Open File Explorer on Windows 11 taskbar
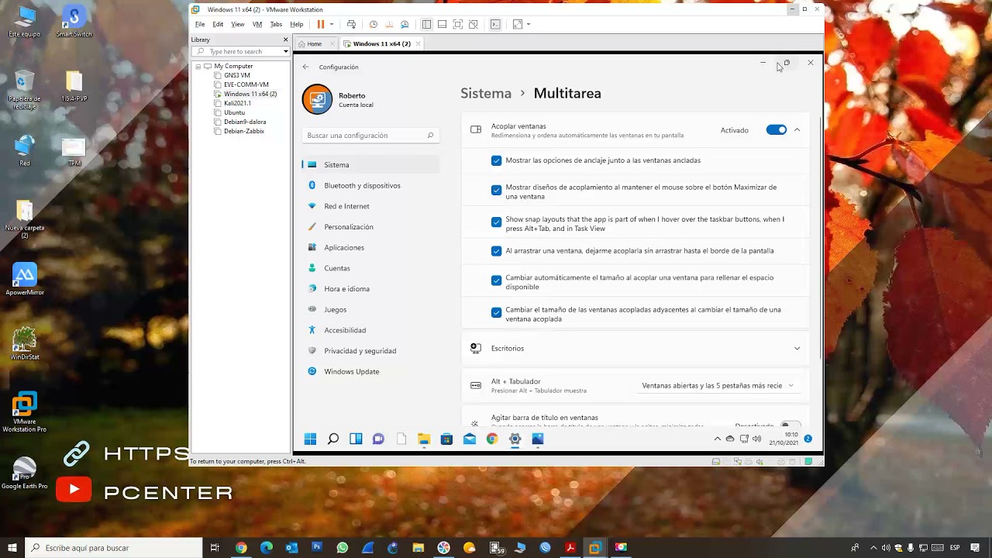The image size is (992, 558). [x=424, y=439]
